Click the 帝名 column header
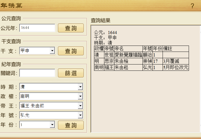 point(128,49)
